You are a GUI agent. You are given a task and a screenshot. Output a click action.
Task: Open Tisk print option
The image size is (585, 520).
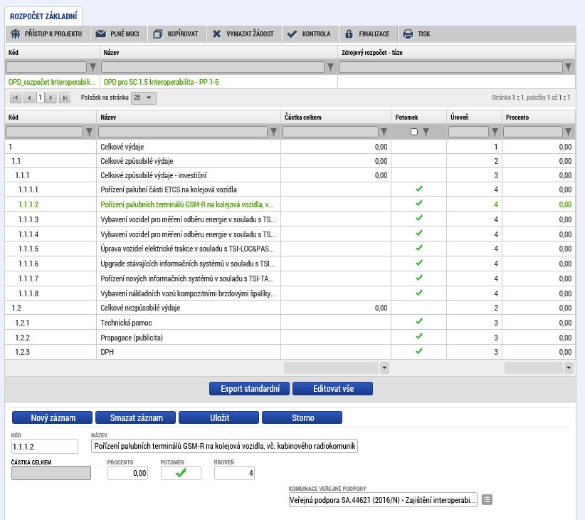pos(418,34)
